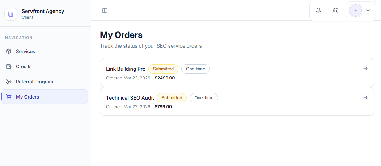Click the Servfront Agency bar chart logo
The width and height of the screenshot is (381, 166).
(11, 14)
